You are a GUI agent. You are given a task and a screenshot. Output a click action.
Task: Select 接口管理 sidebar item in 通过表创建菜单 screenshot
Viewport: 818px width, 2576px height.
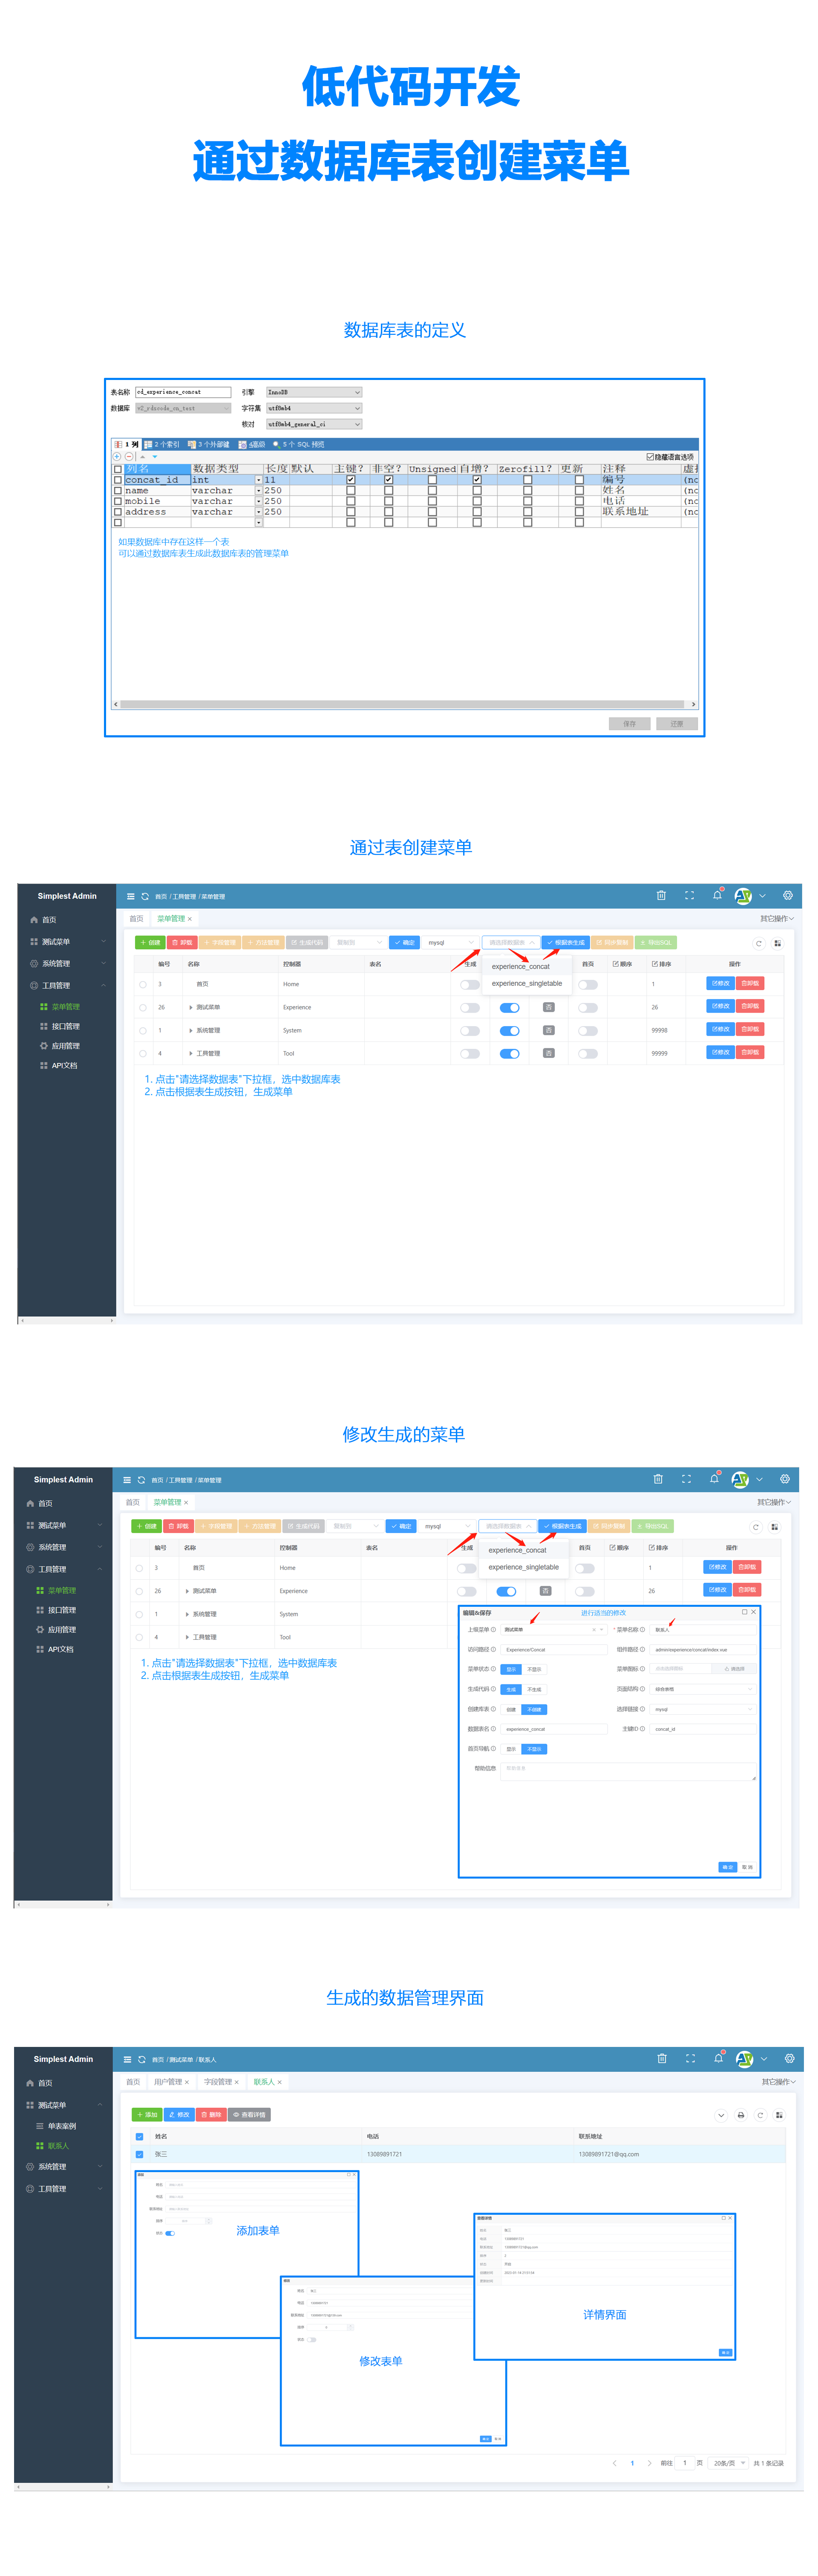66,1026
